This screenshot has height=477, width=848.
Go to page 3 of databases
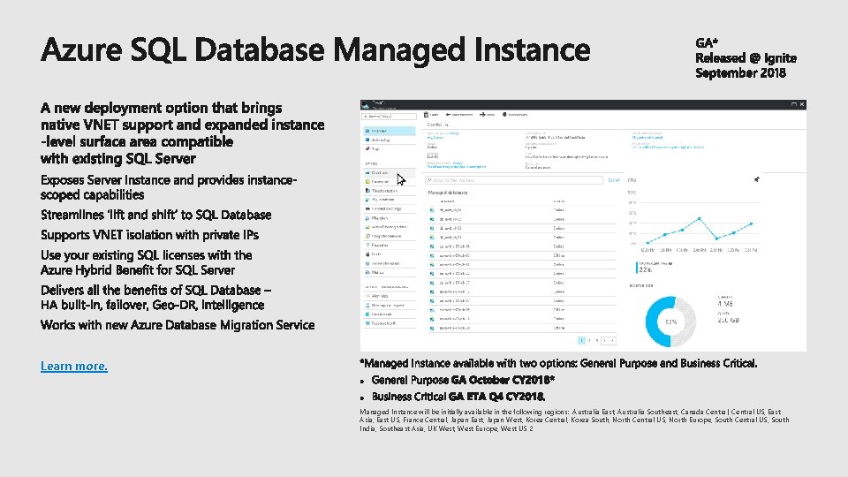[x=597, y=341]
